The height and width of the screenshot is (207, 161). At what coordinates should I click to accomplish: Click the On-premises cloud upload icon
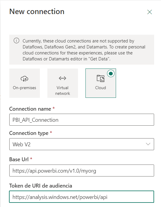[x=24, y=79]
